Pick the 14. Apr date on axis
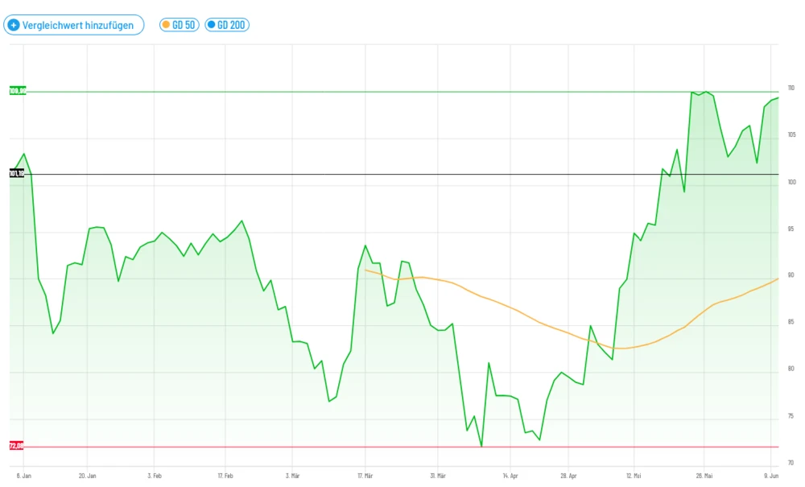Image resolution: width=805 pixels, height=487 pixels. tap(510, 476)
